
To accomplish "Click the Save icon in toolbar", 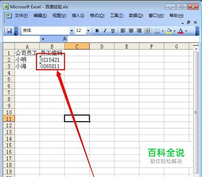I will (9, 31).
